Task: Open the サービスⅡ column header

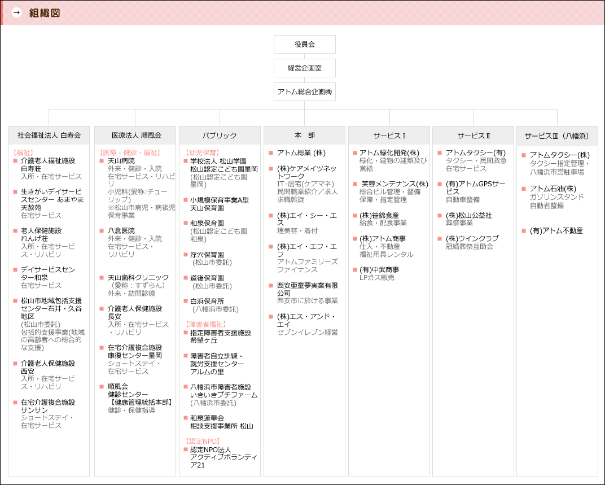Action: click(473, 136)
